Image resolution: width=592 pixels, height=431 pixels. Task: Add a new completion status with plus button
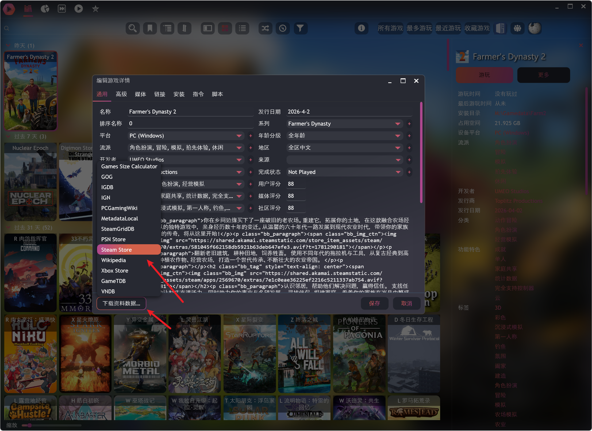tap(409, 172)
